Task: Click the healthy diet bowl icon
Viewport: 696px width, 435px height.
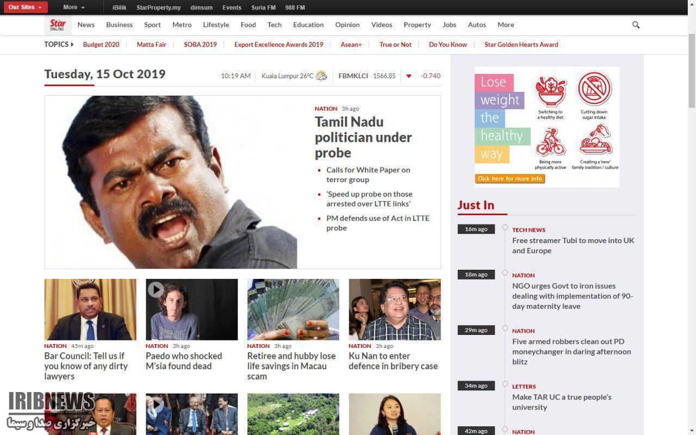Action: click(551, 91)
